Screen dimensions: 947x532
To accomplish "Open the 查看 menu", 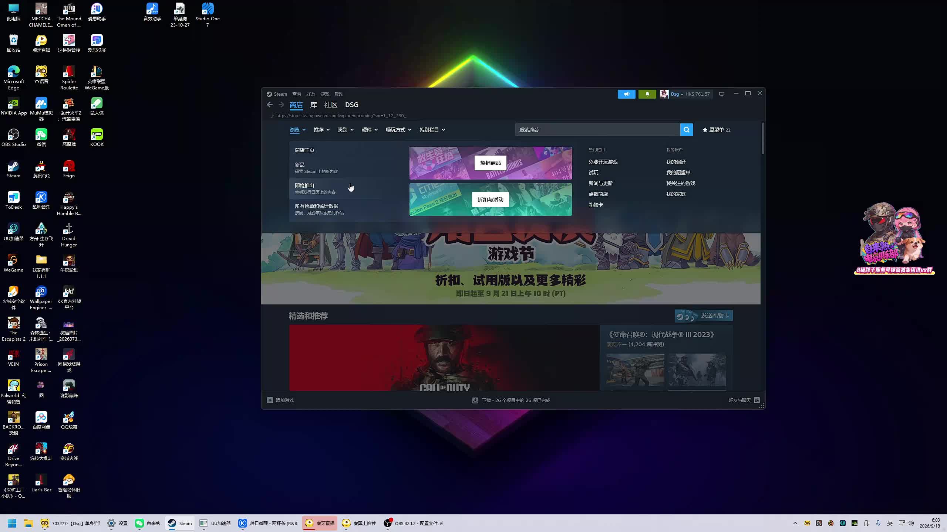I will (x=297, y=94).
